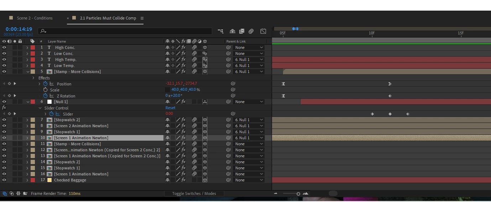Click Reset for Slider Control
Screen dimensions: 491x202
[x=171, y=108]
